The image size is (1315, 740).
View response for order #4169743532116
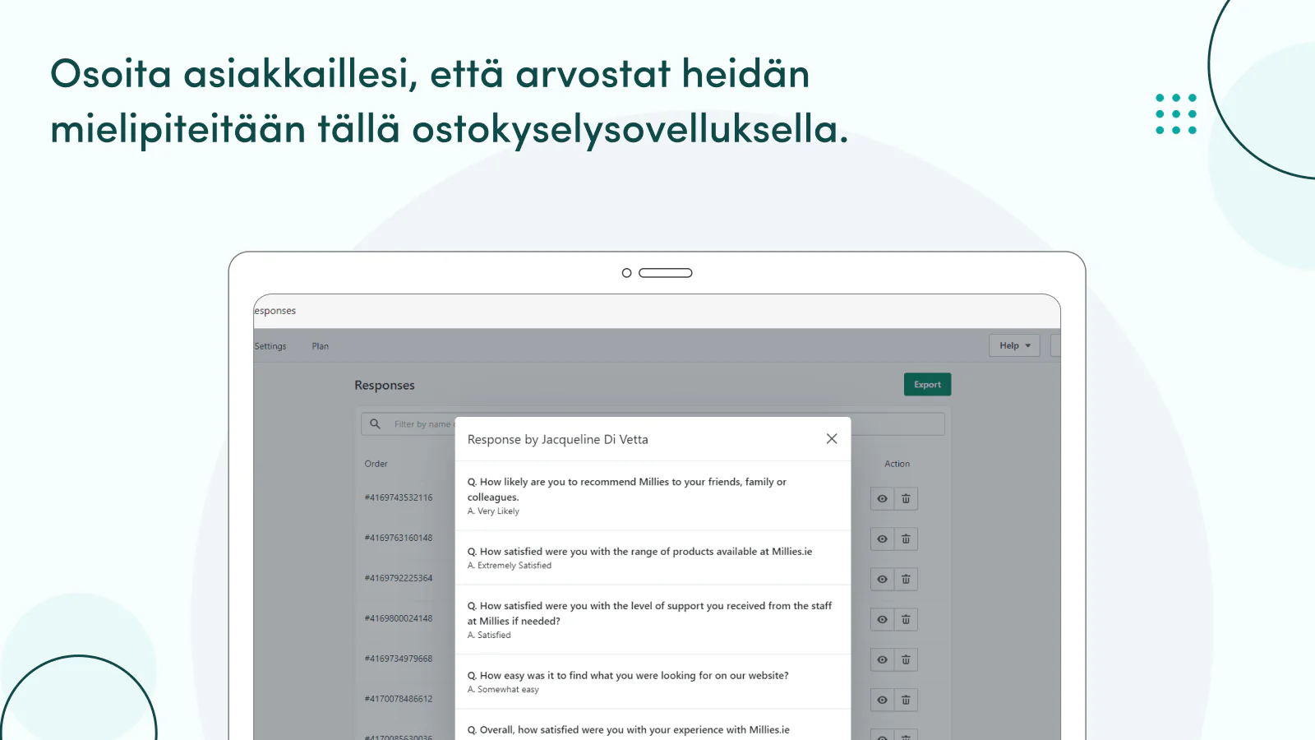883,499
